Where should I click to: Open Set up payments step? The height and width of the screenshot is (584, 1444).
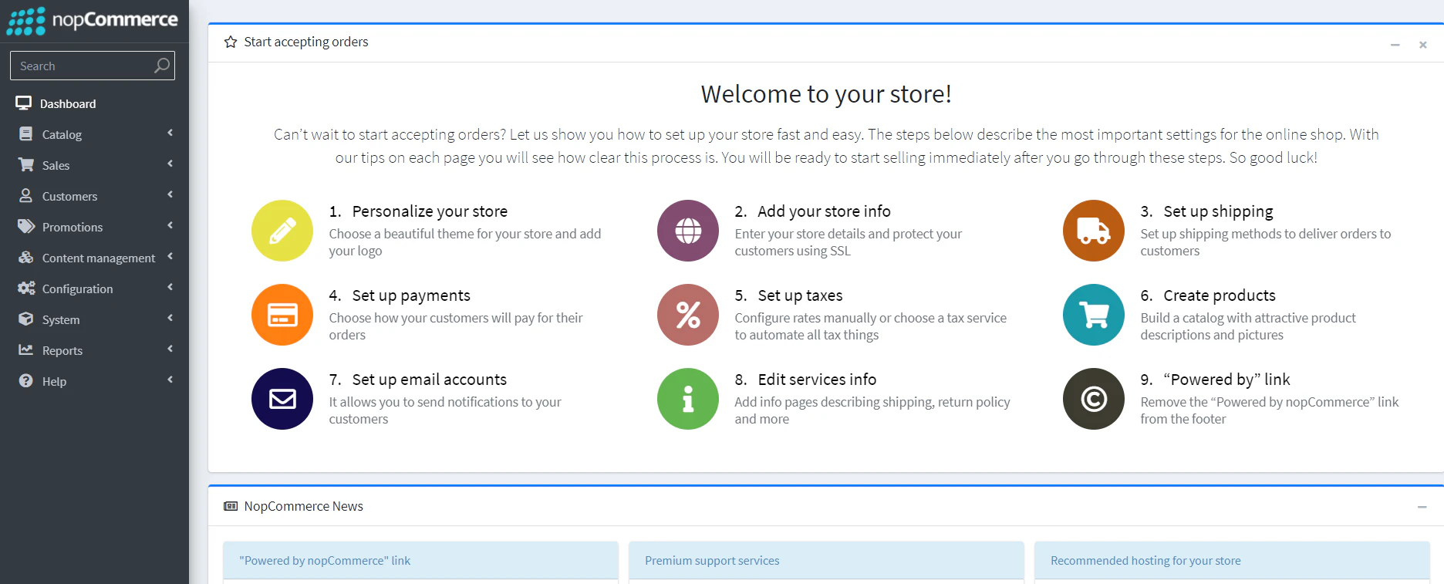click(411, 295)
